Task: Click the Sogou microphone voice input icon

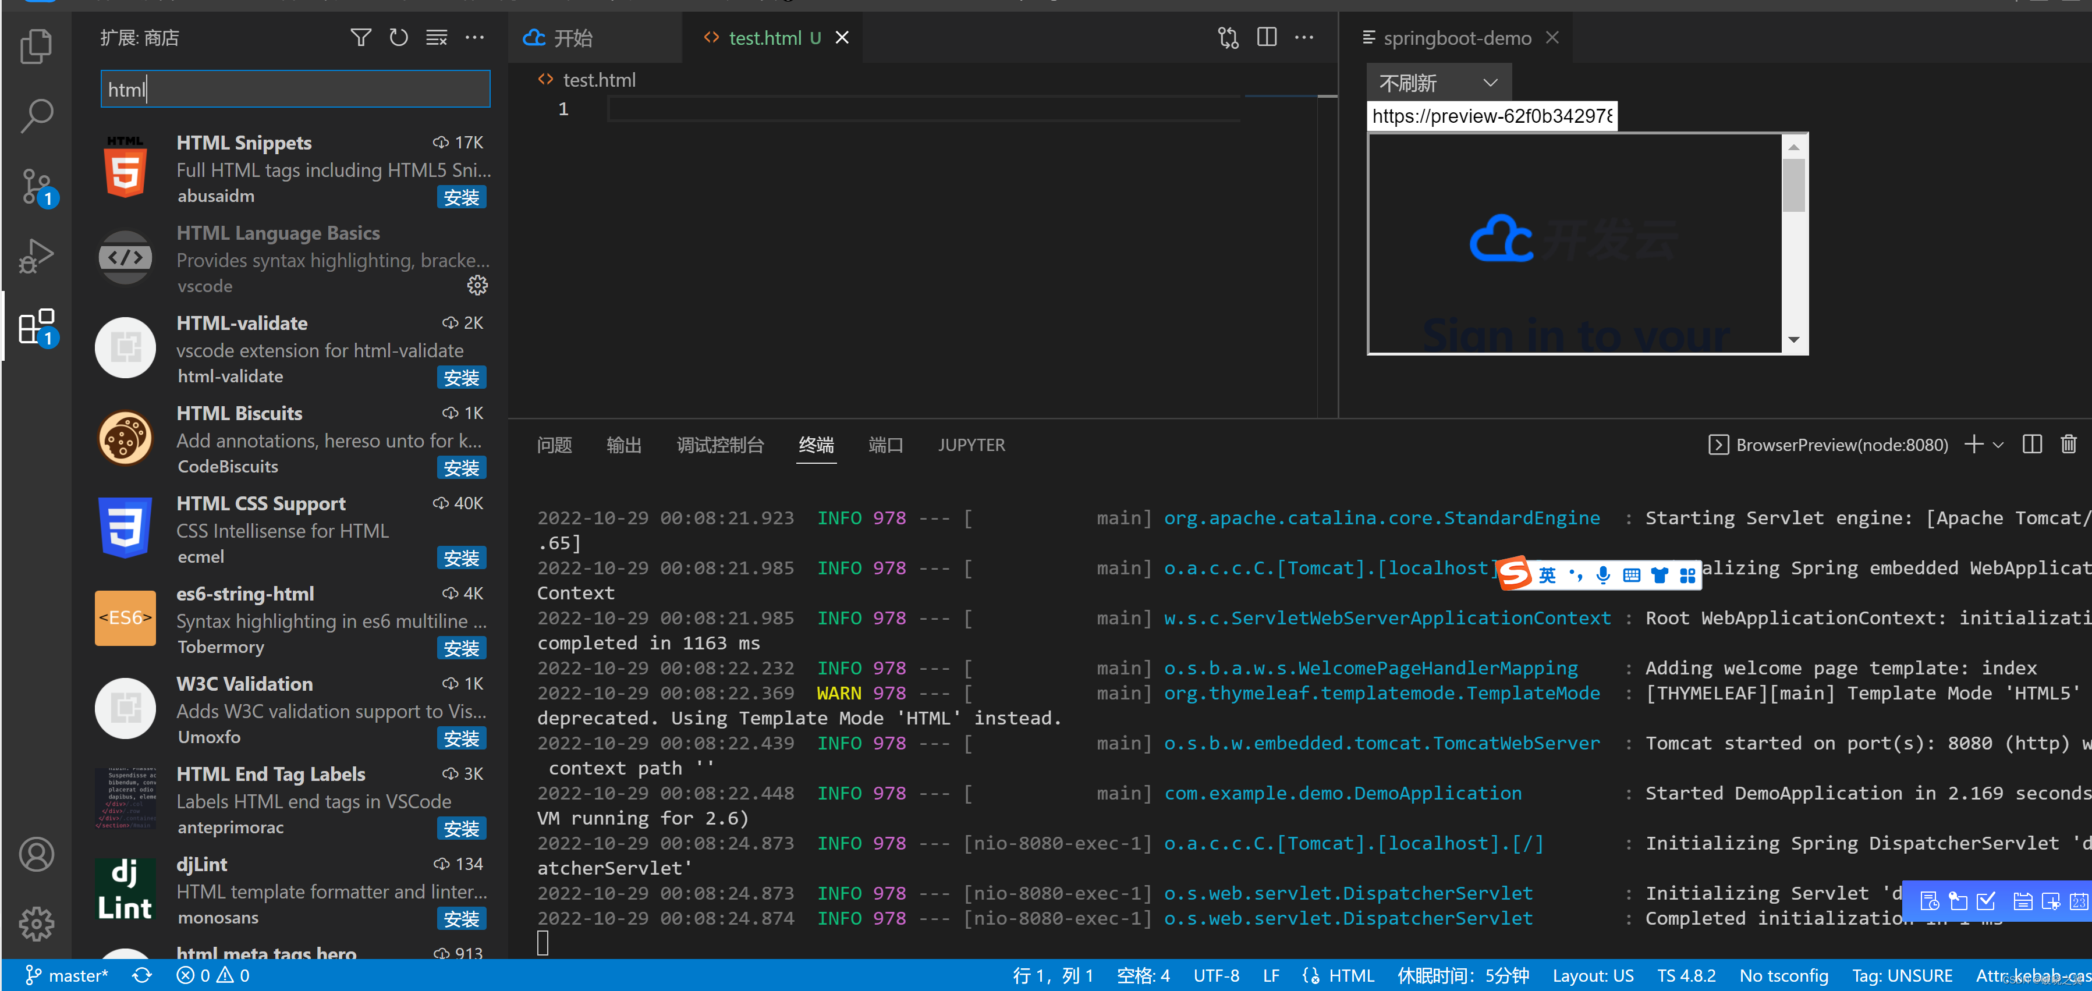Action: (1603, 576)
